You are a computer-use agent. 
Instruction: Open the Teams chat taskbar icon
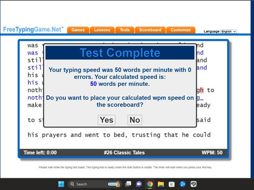(139, 184)
